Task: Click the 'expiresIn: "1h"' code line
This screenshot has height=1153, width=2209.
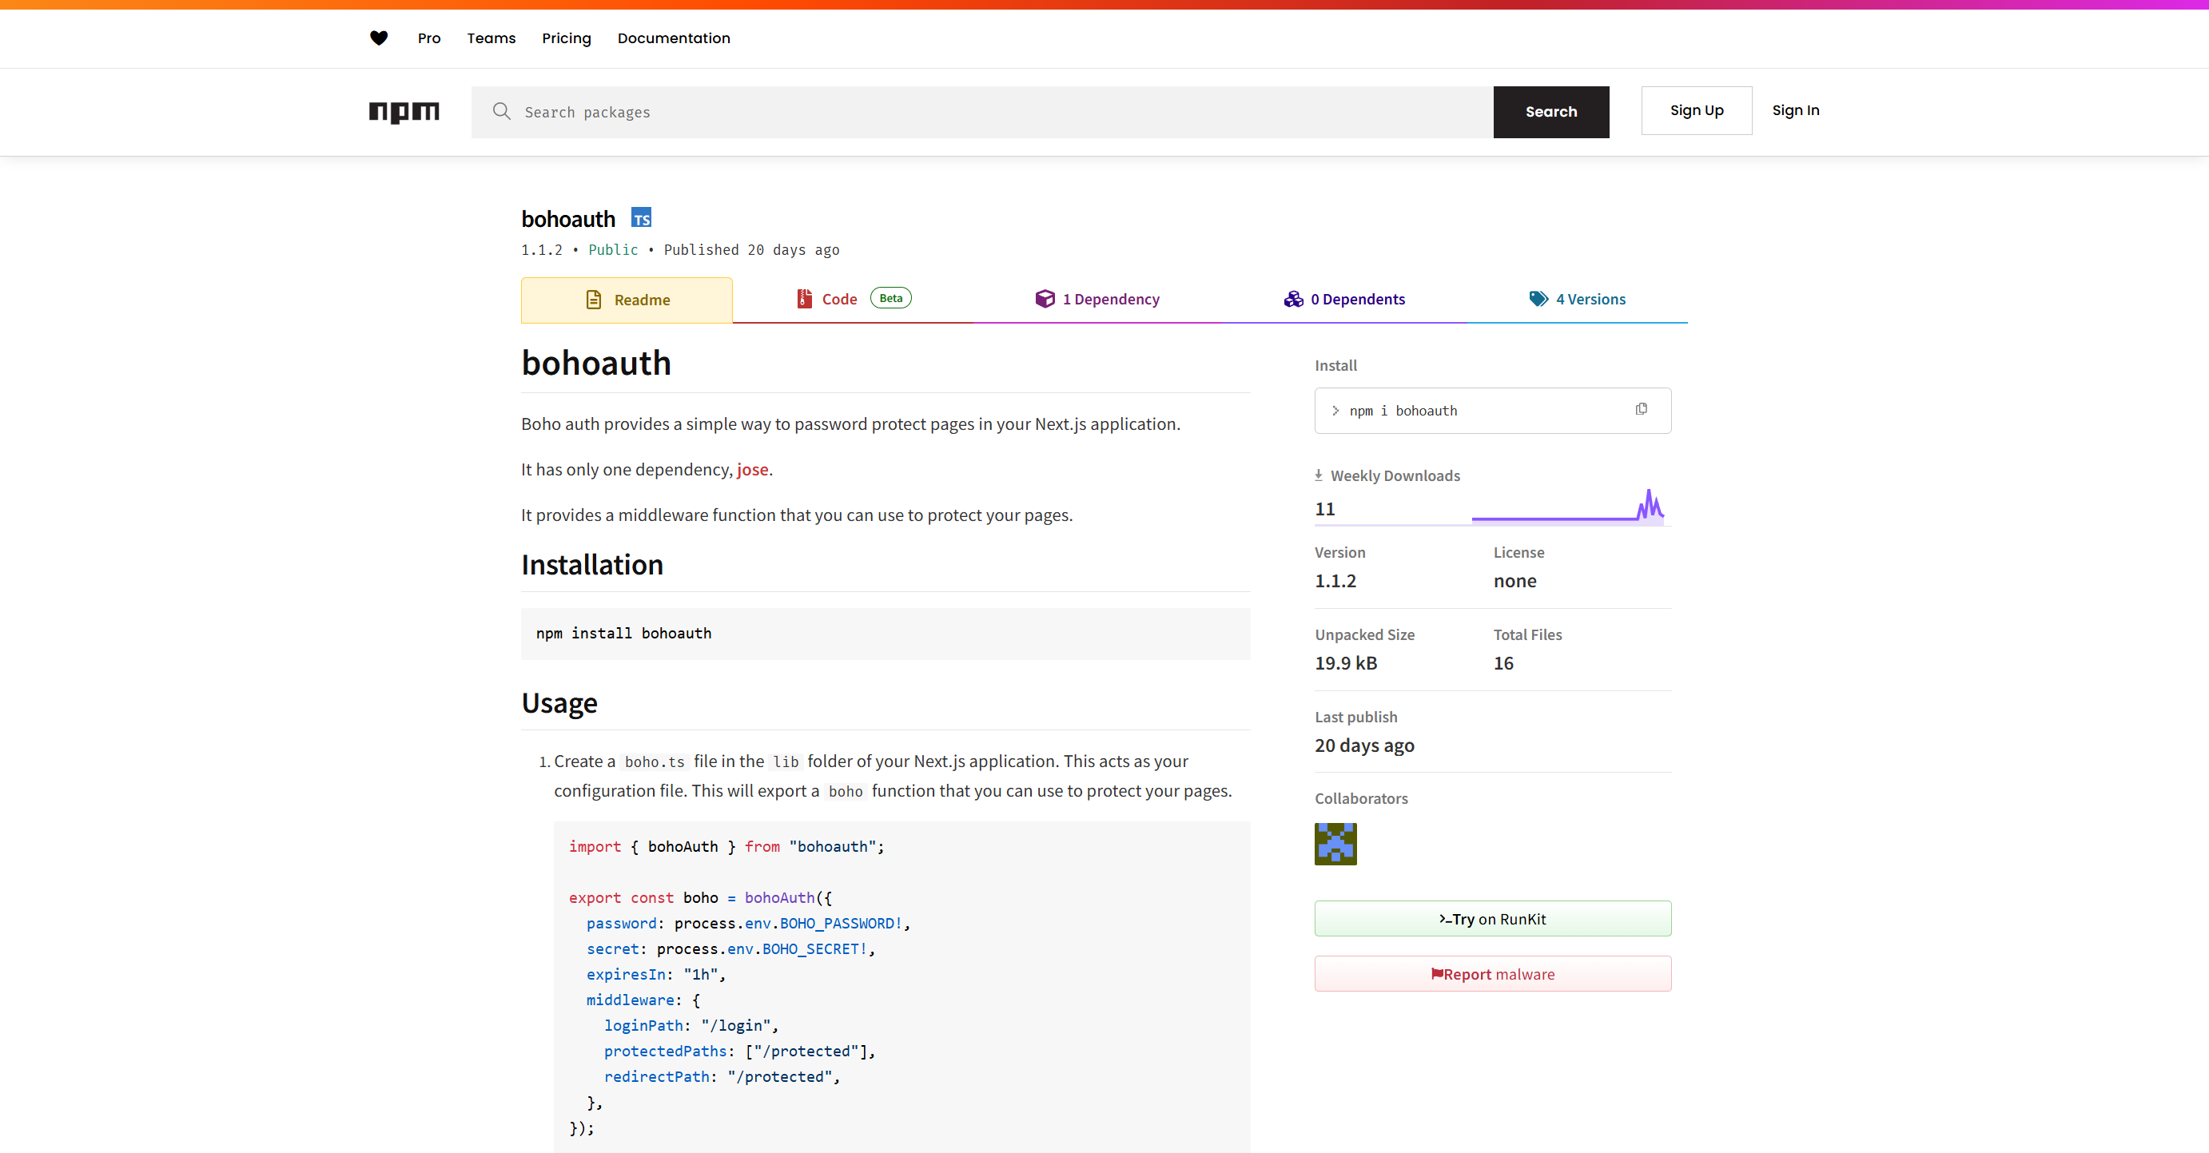Action: [656, 974]
